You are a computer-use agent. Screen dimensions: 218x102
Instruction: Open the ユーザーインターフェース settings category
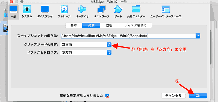click(x=166, y=12)
